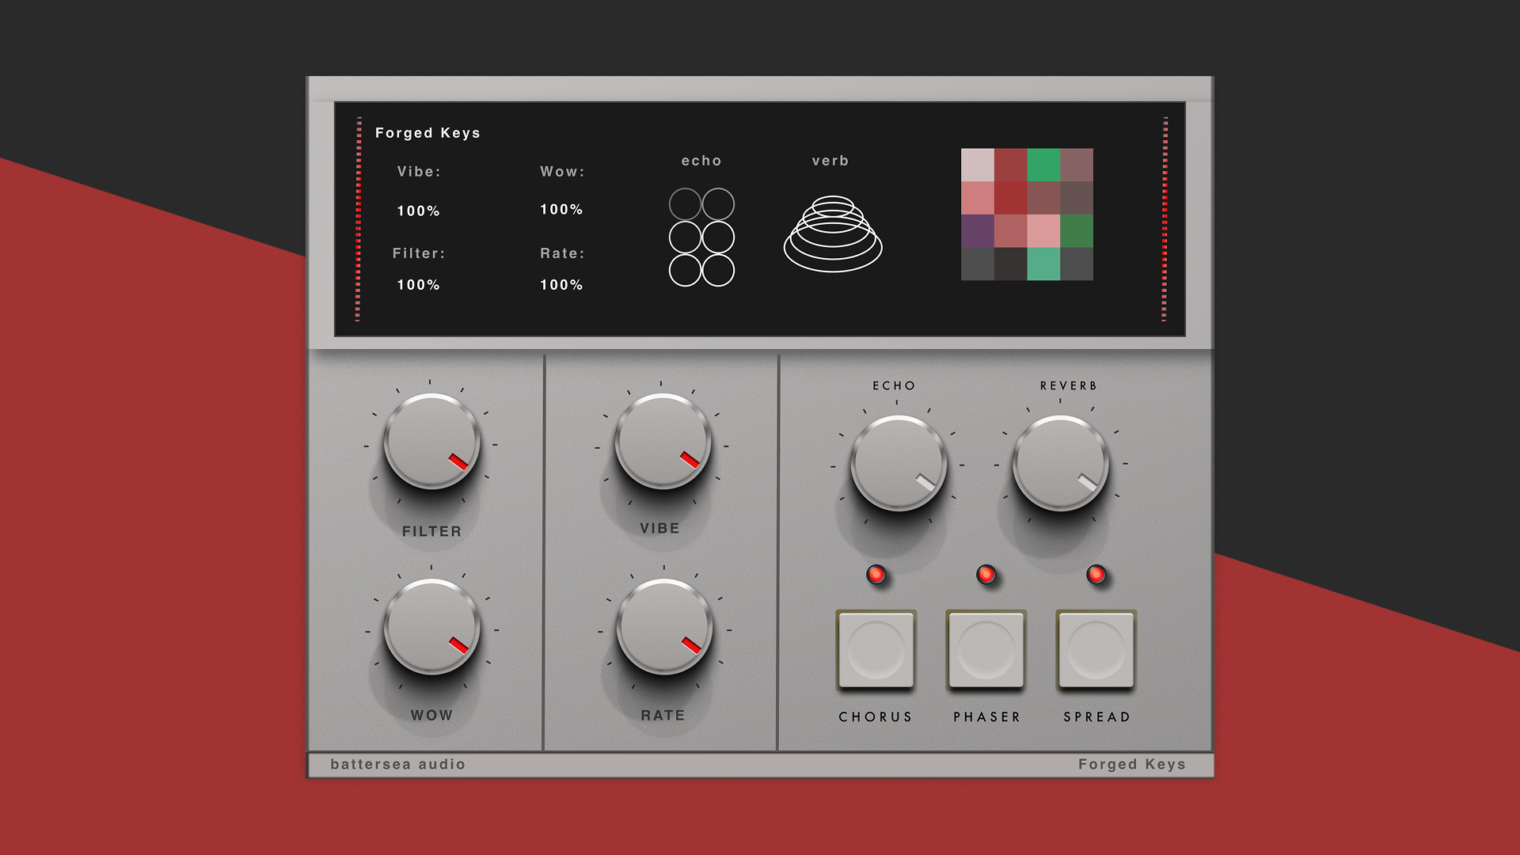Activate the SPREAD effect button
Screen dimensions: 1520x855
coord(1096,649)
